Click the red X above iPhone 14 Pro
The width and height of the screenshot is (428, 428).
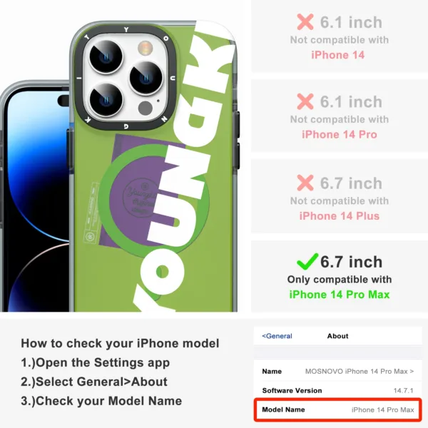click(305, 101)
